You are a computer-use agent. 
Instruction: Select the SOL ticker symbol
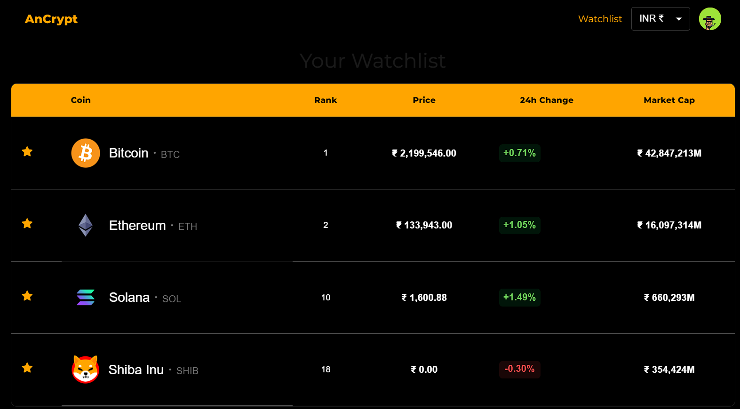coord(171,299)
